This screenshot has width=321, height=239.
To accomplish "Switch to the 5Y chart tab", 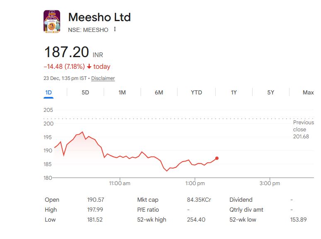I will pos(270,92).
